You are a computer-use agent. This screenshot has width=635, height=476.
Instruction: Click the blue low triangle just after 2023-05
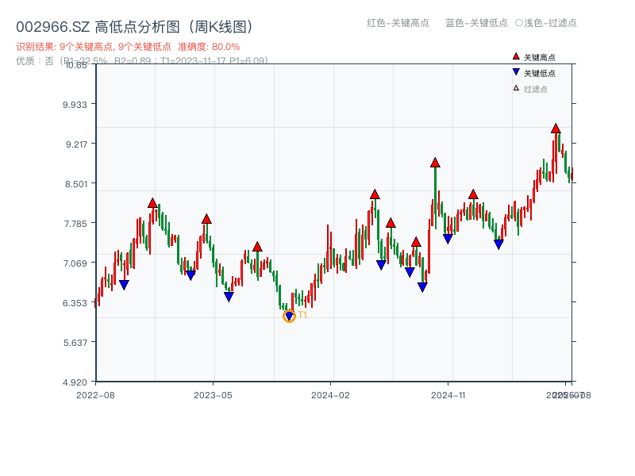point(229,297)
